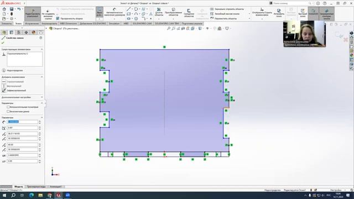The width and height of the screenshot is (354, 199).
Task: Select the Corner Rectangle tool
Action: tap(128, 14)
